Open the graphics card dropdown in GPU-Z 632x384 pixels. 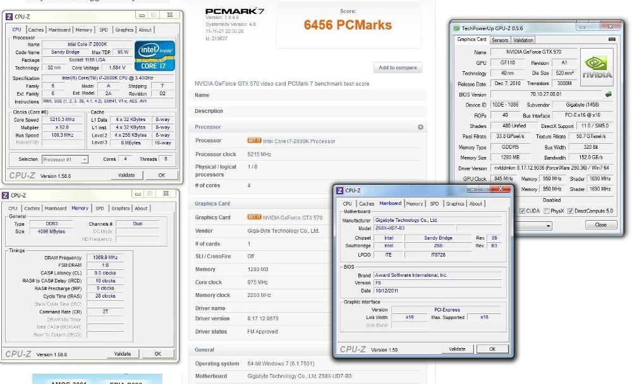tap(548, 226)
